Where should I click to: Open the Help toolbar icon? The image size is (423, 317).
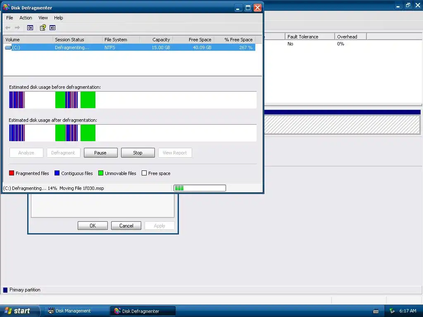43,28
